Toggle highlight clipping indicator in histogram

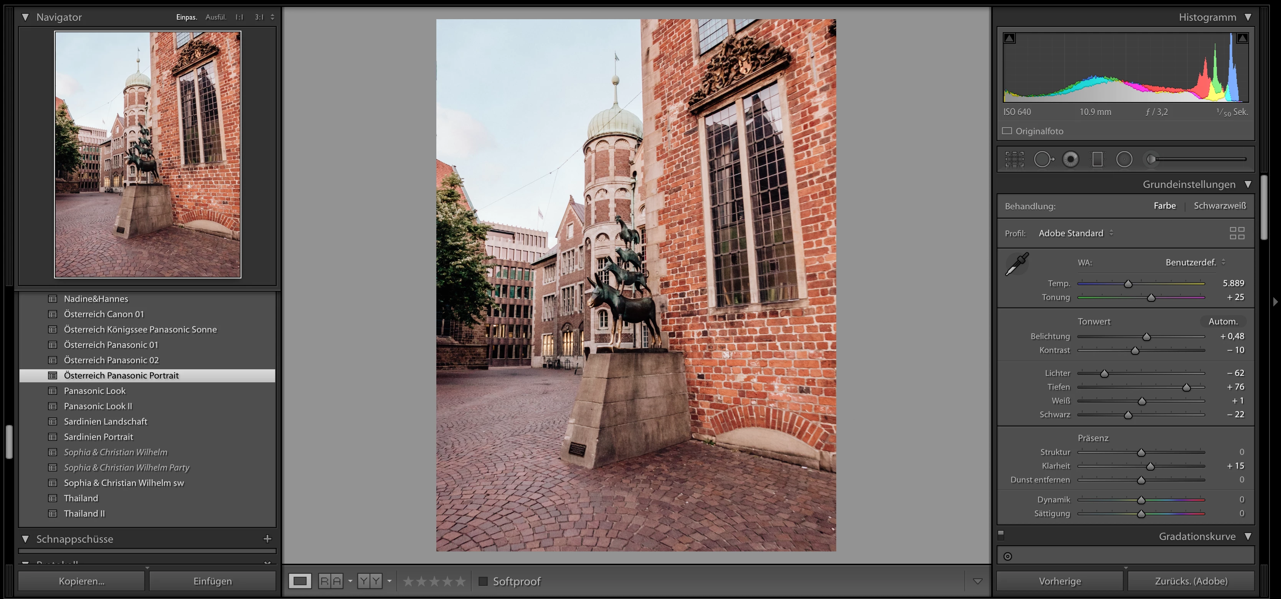pos(1242,38)
